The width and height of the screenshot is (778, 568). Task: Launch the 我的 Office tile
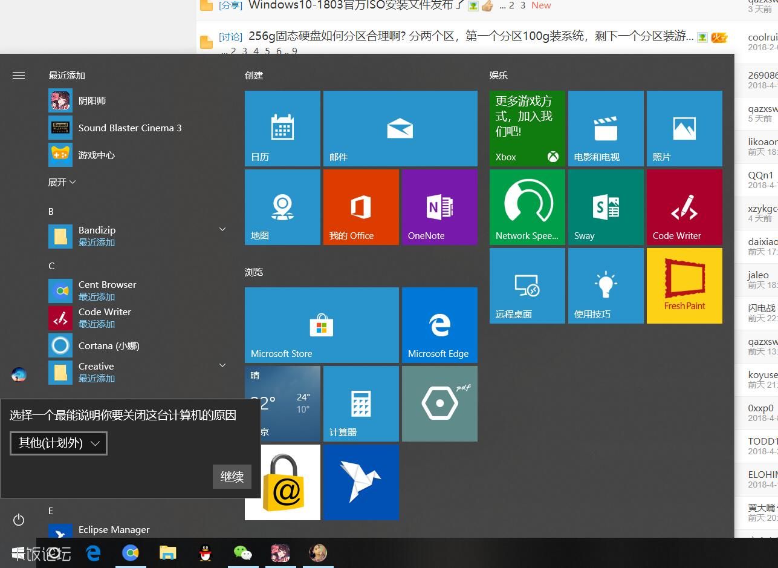361,207
